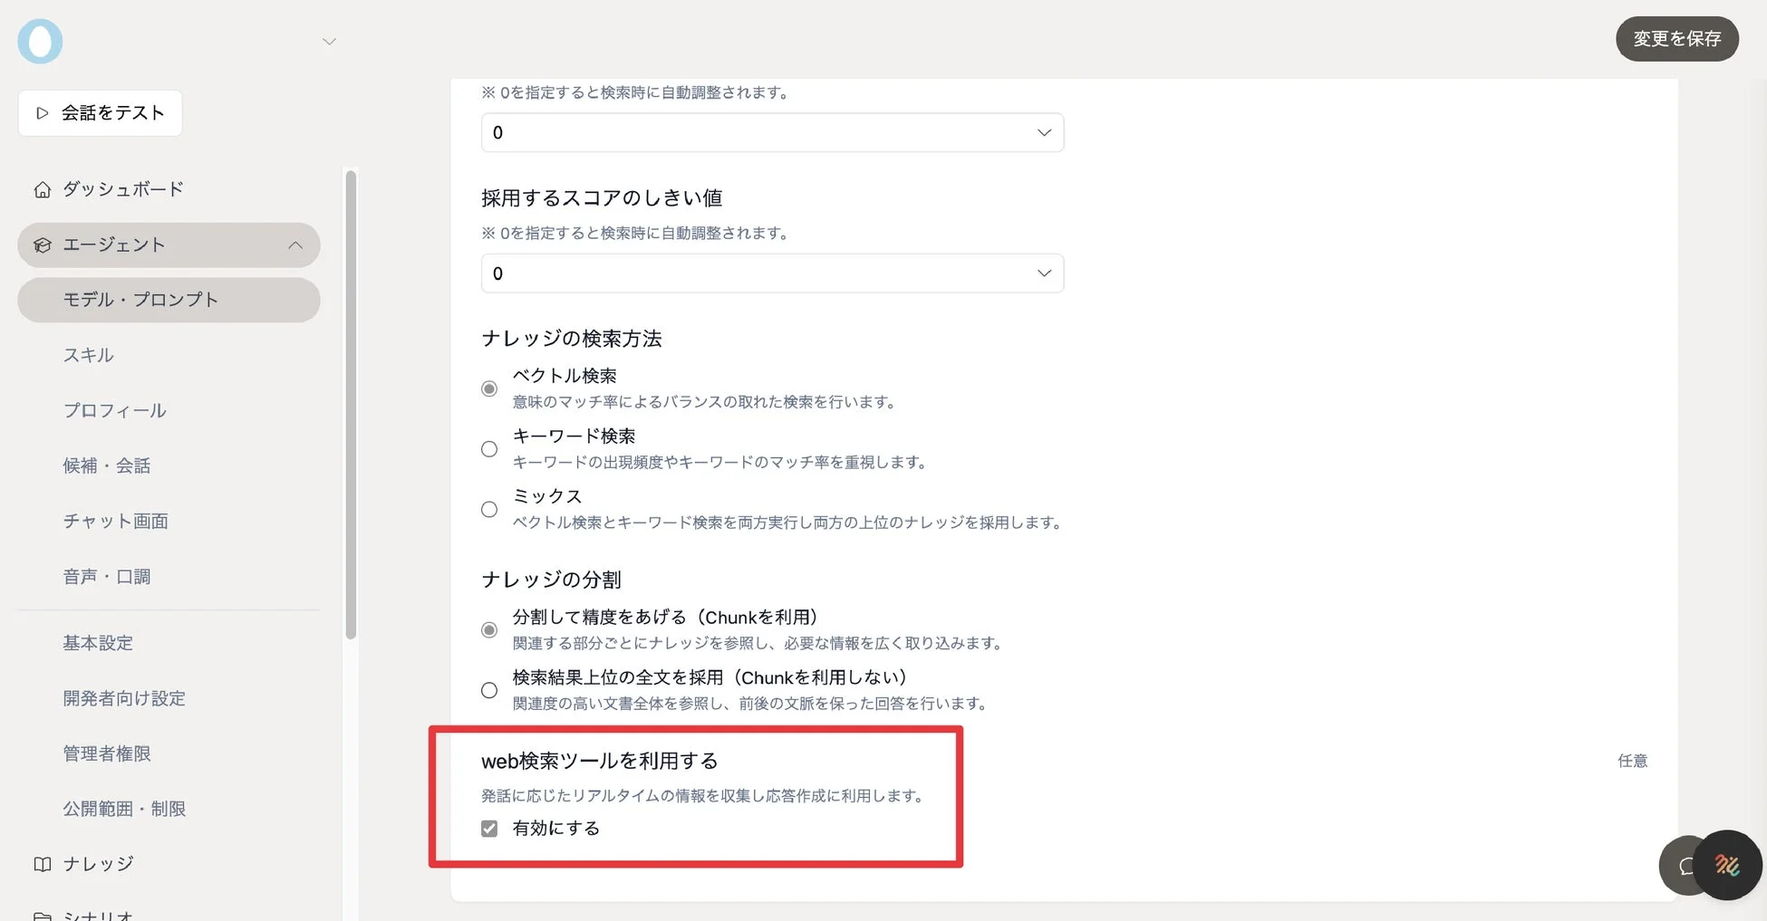Open 開発者向け設定 settings page
Viewport: 1767px width, 921px height.
(x=123, y=698)
